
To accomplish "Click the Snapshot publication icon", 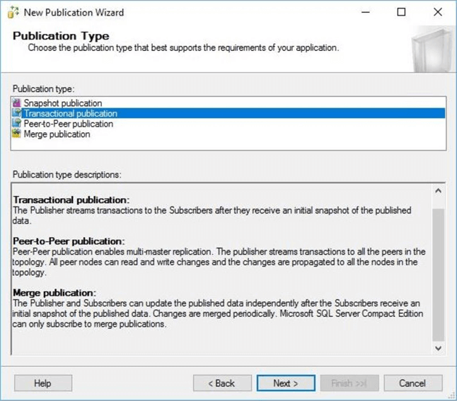I will pyautogui.click(x=17, y=103).
